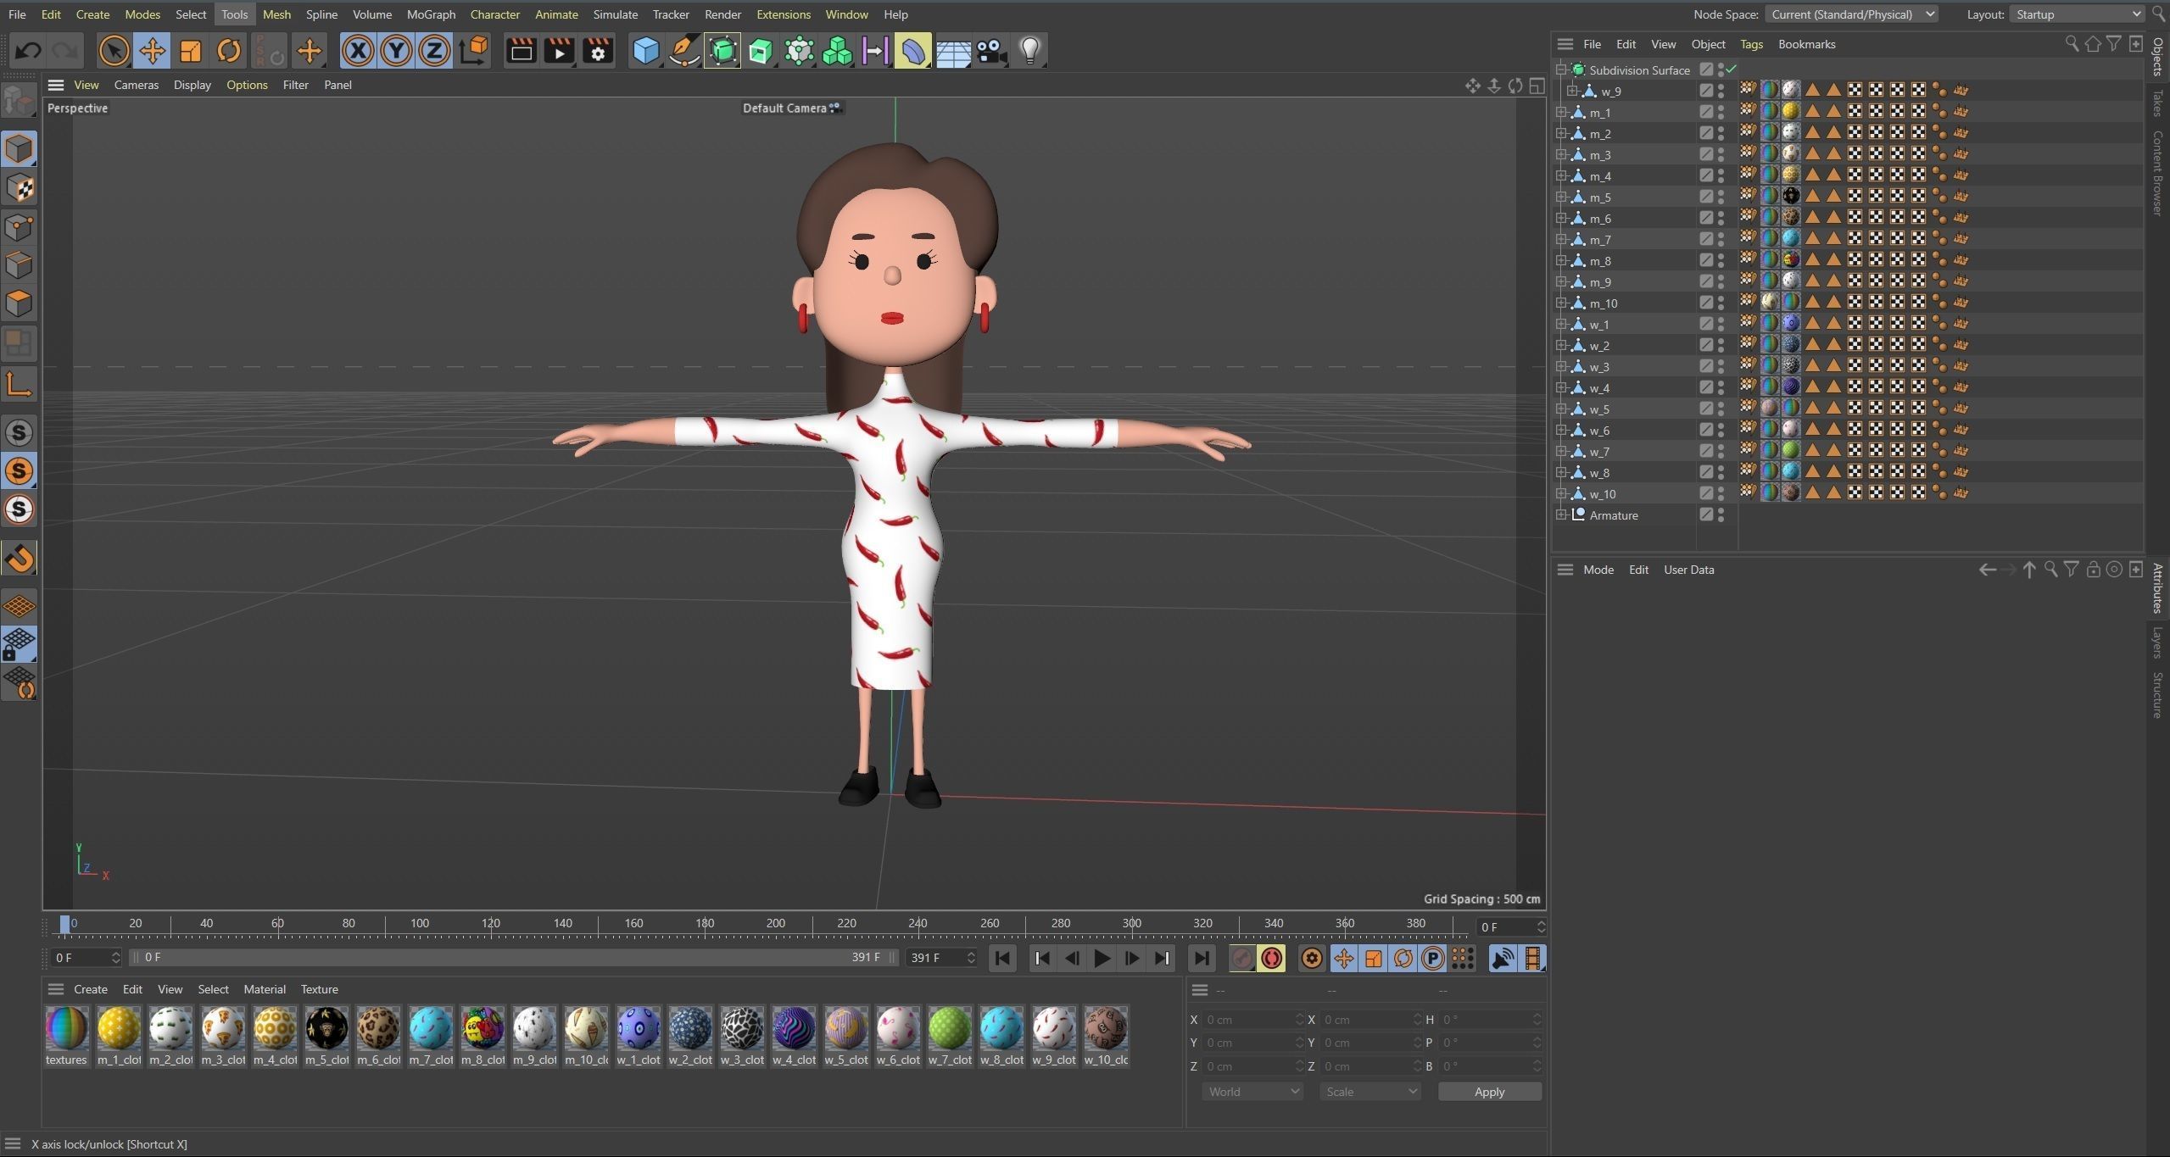
Task: Add Extrude generator icon
Action: tap(761, 51)
